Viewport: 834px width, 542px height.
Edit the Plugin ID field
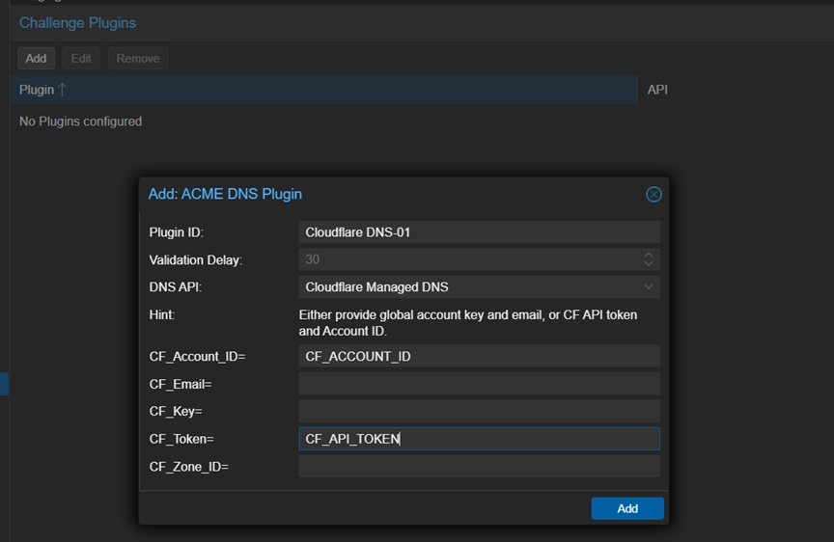click(x=479, y=232)
